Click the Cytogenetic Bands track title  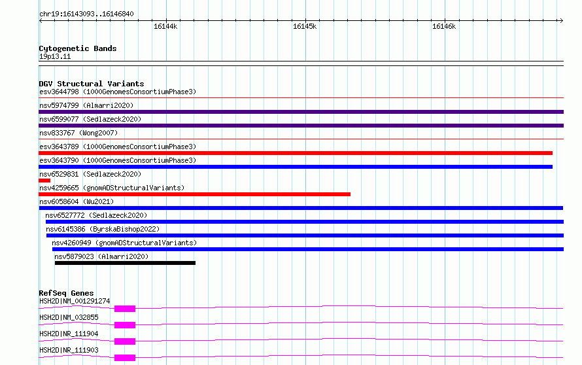coord(78,48)
